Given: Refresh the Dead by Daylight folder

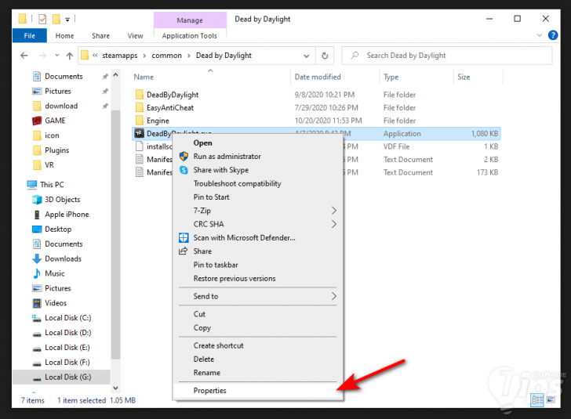Looking at the screenshot, I should [x=325, y=56].
